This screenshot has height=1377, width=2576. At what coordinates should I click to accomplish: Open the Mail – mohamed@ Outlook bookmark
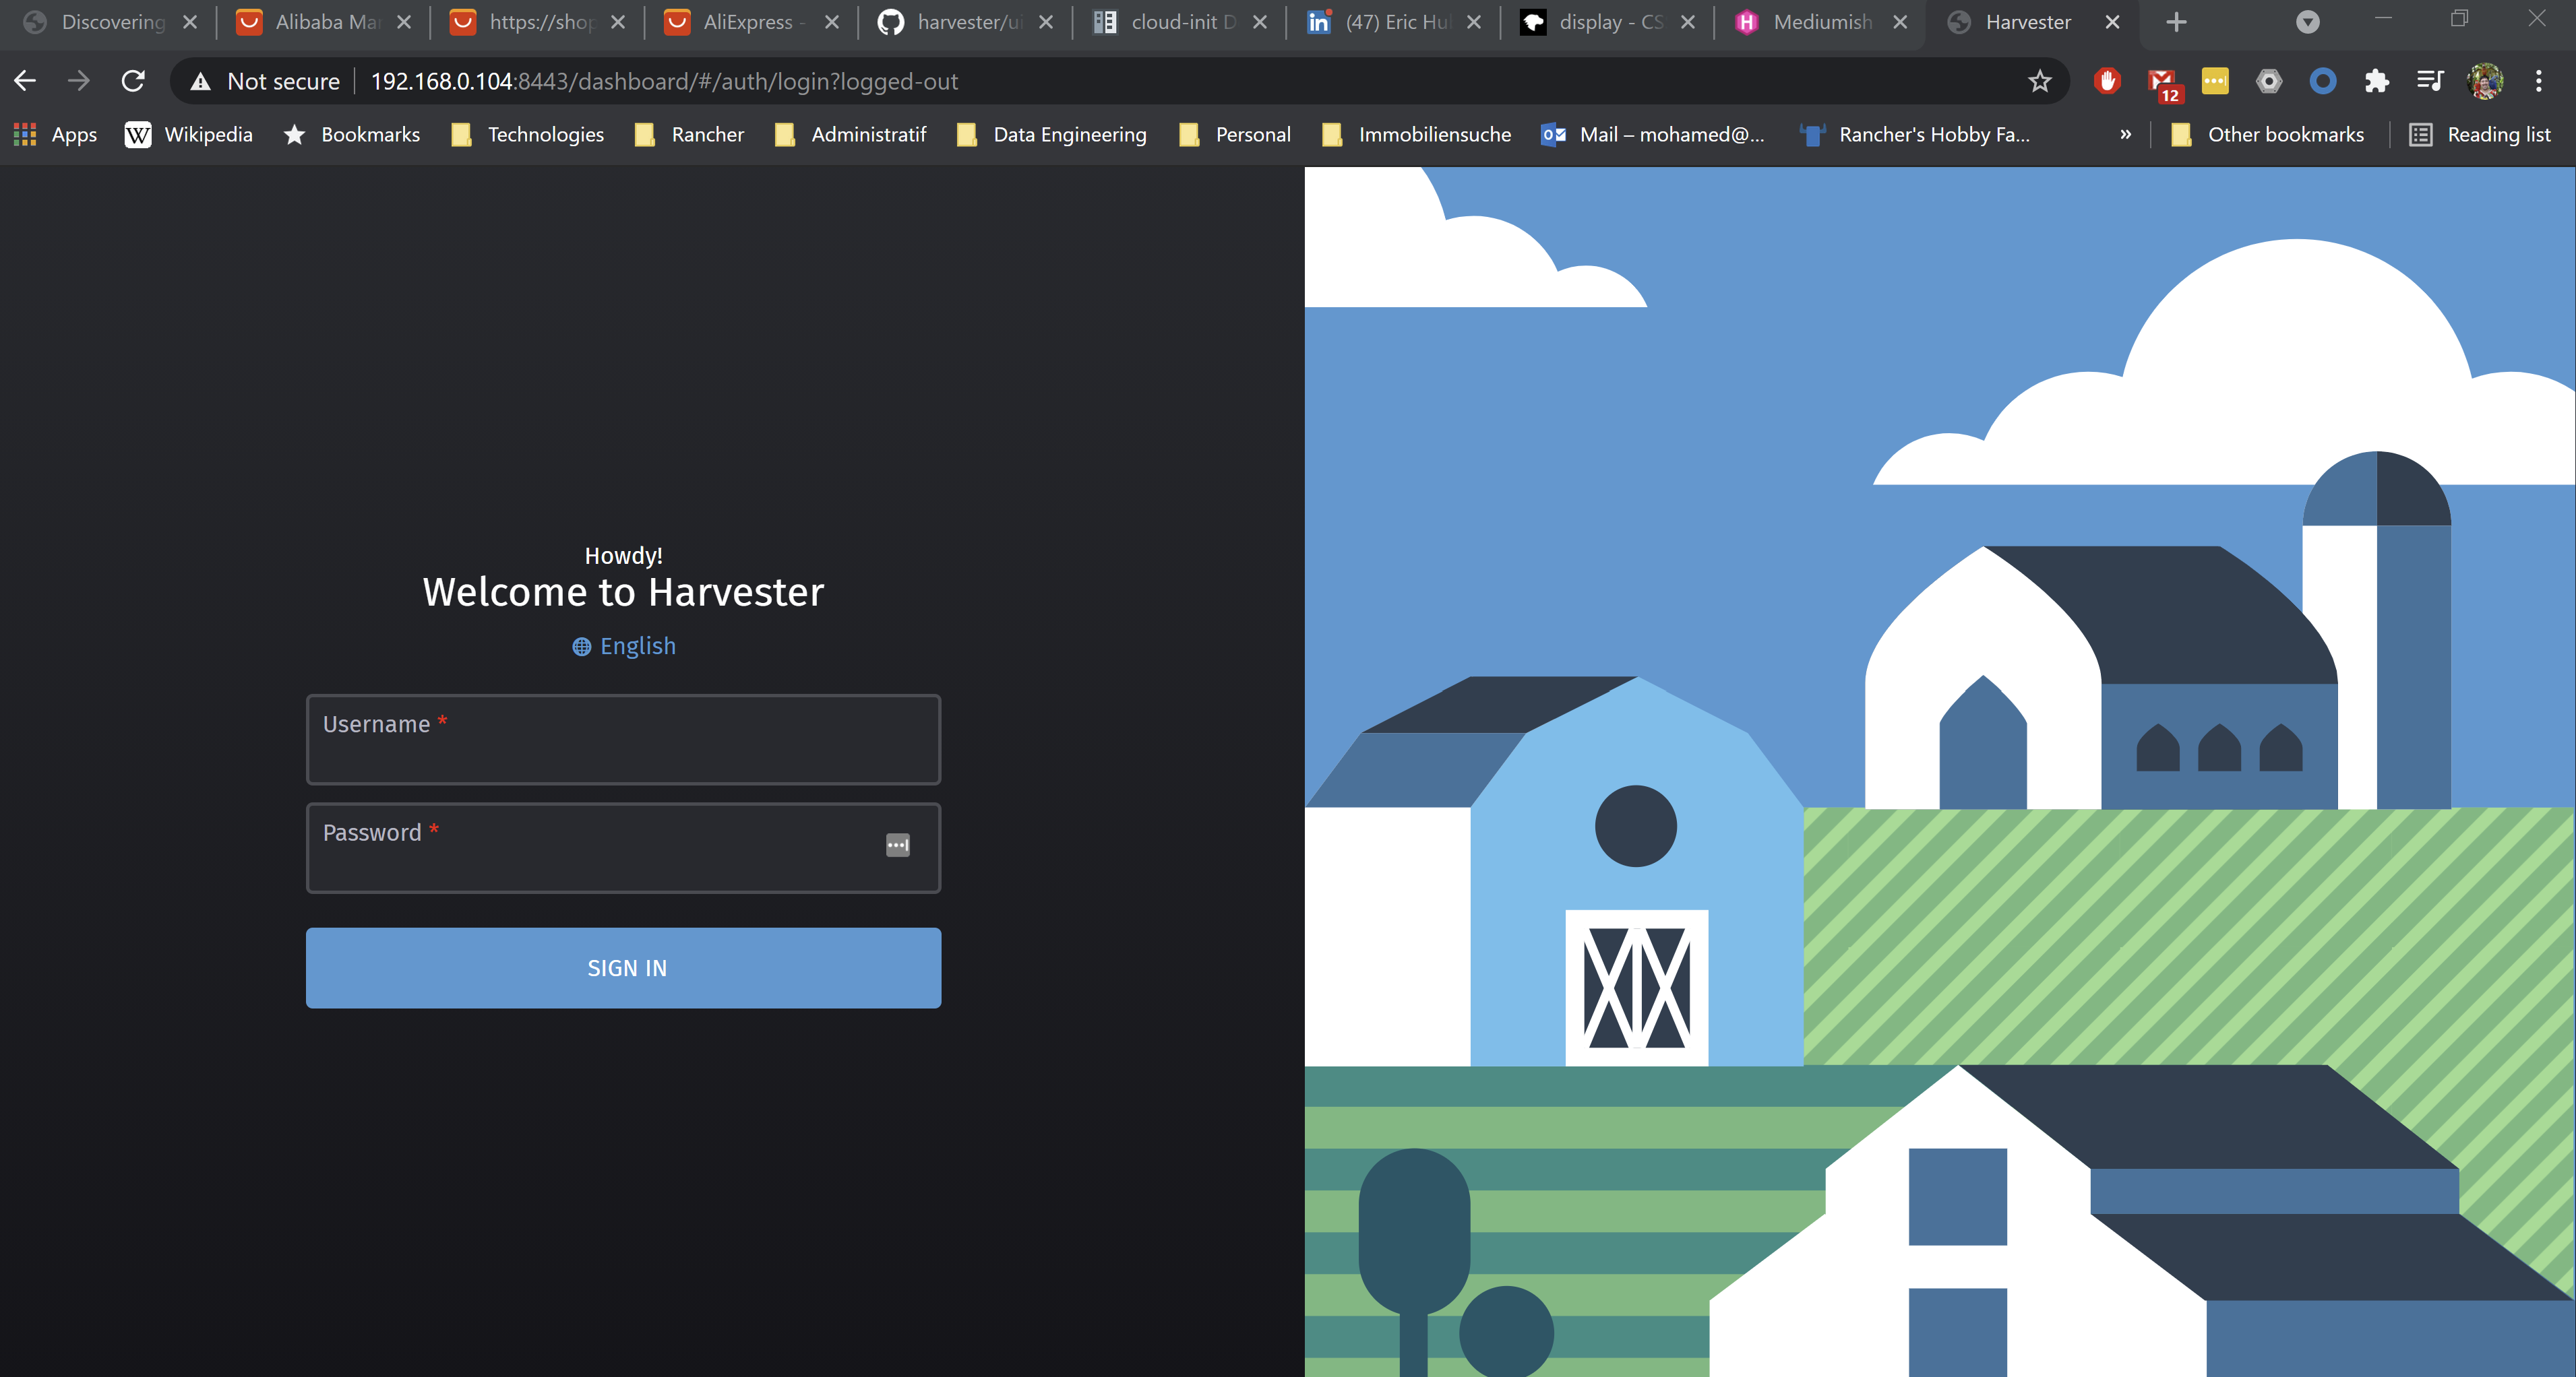1653,135
